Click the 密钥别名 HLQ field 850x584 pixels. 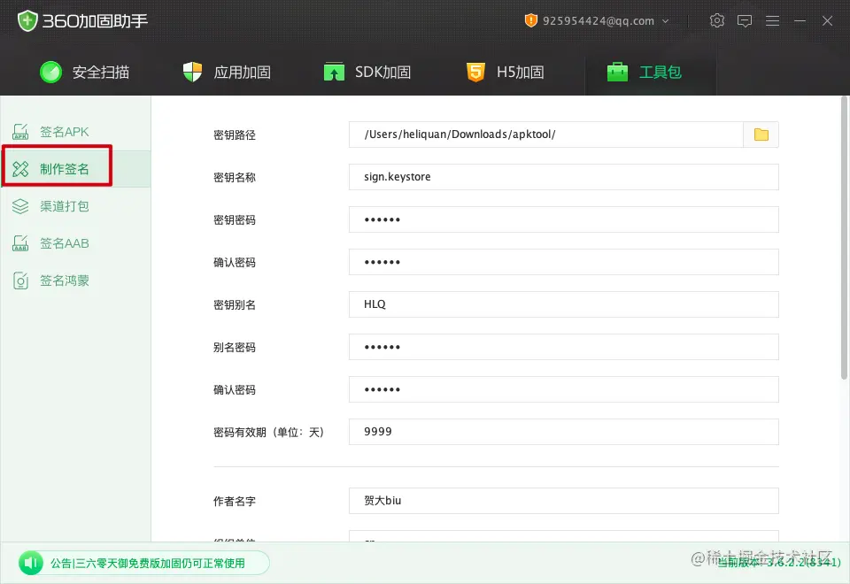click(564, 304)
